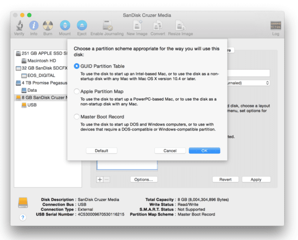Select Apple Partition Map option
The width and height of the screenshot is (298, 240).
pyautogui.click(x=76, y=92)
